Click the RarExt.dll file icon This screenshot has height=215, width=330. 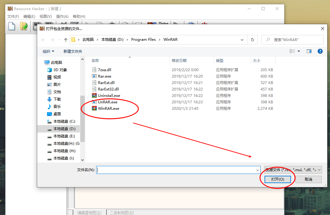[94, 83]
